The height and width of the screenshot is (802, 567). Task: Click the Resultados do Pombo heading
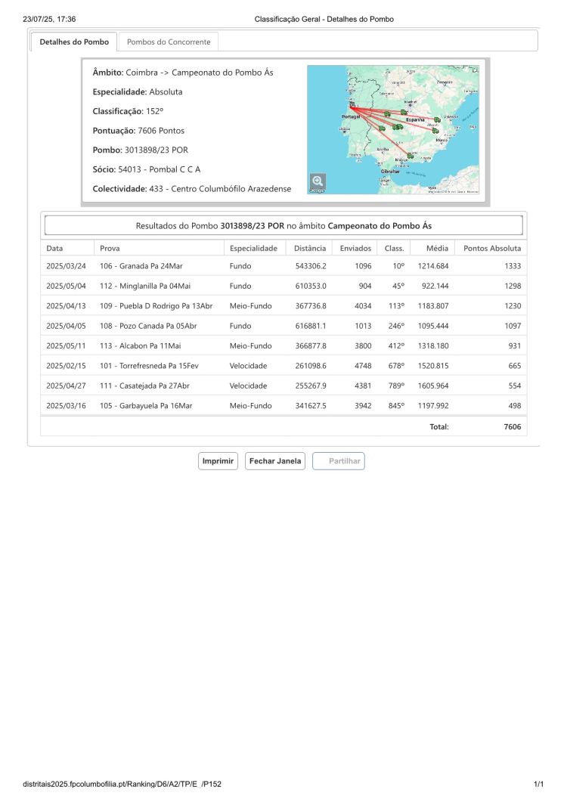[x=283, y=225]
